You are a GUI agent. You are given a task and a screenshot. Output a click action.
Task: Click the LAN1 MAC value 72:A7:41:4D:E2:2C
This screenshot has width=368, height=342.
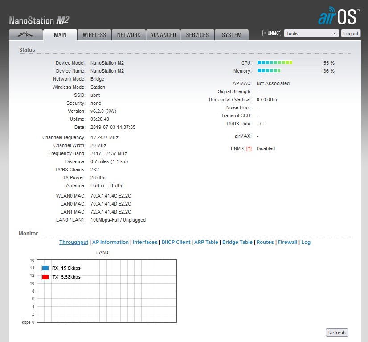110,212
